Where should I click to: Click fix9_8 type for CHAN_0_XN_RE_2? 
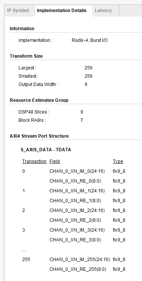[119, 220]
